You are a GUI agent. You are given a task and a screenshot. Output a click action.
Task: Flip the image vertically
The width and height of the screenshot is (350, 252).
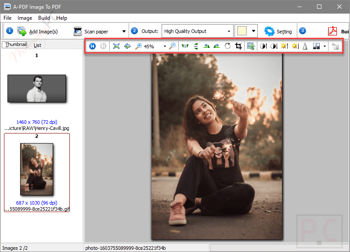(x=196, y=46)
